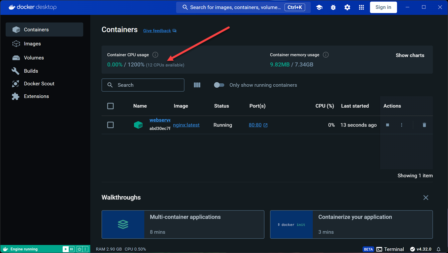The height and width of the screenshot is (253, 448).
Task: Open Volumes section in the sidebar
Action: (x=34, y=58)
